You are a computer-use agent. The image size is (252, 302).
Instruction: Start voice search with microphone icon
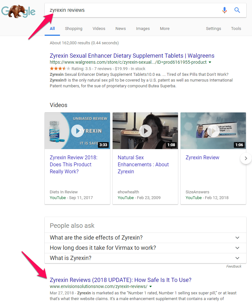click(225, 10)
